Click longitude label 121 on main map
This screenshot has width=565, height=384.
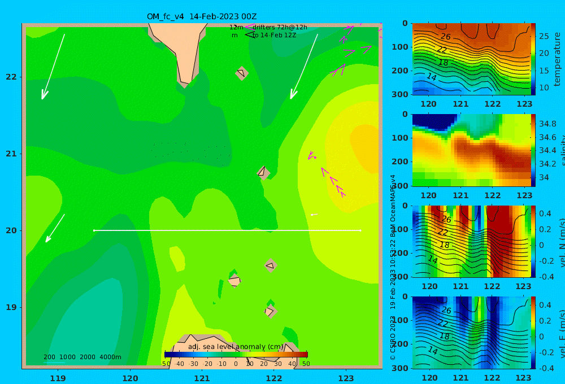point(202,378)
